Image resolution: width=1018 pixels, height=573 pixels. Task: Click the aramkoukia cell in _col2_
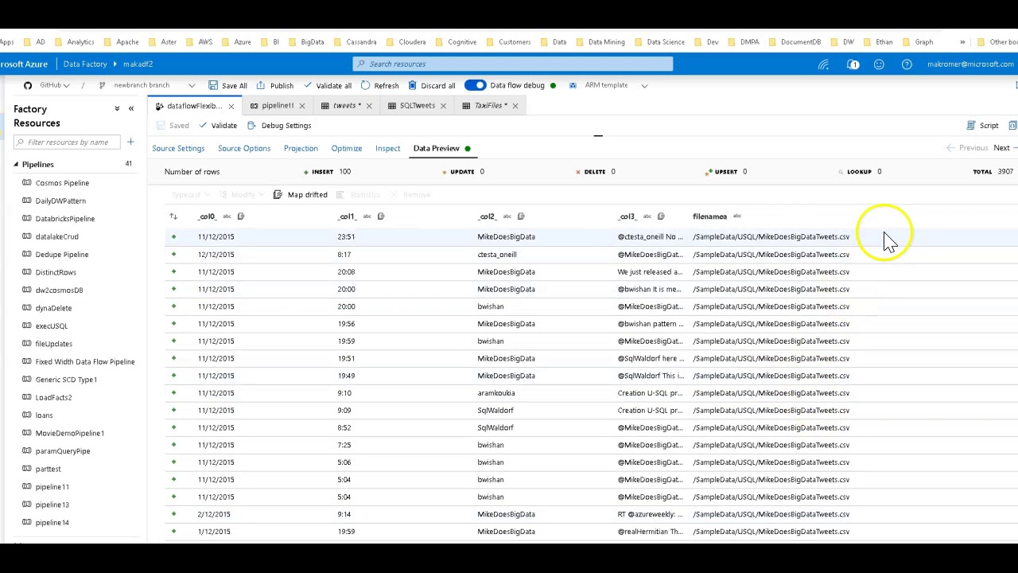coord(496,393)
